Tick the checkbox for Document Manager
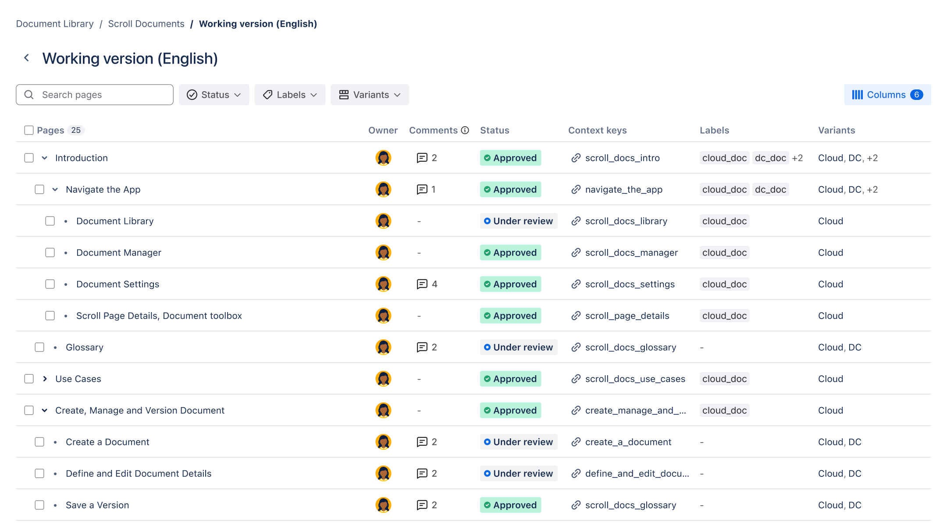Image resolution: width=947 pixels, height=526 pixels. point(50,252)
